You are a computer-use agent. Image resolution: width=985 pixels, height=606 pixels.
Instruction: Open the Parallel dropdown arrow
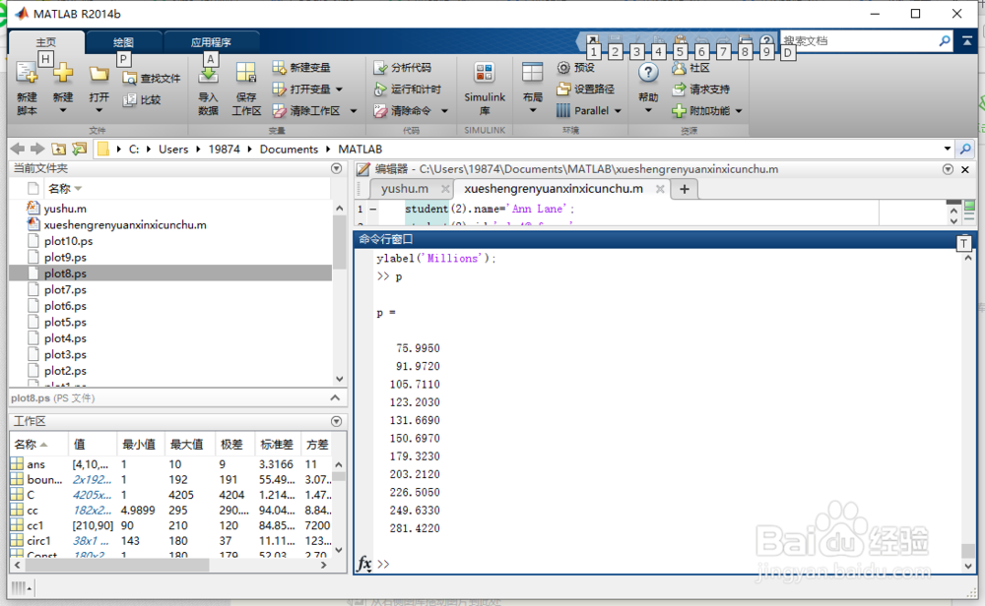(618, 111)
